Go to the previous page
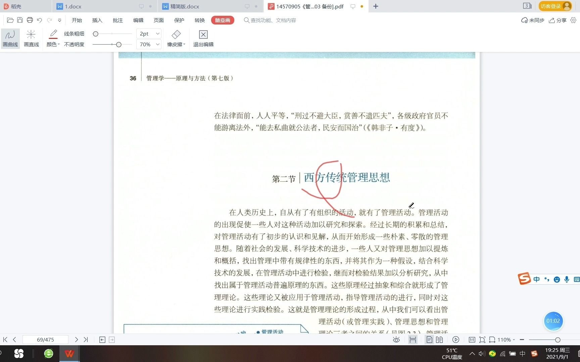 pos(14,340)
